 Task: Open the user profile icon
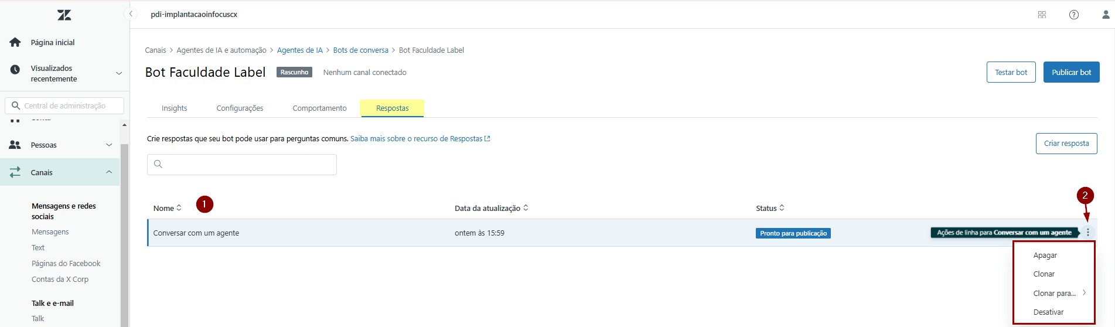click(1106, 15)
